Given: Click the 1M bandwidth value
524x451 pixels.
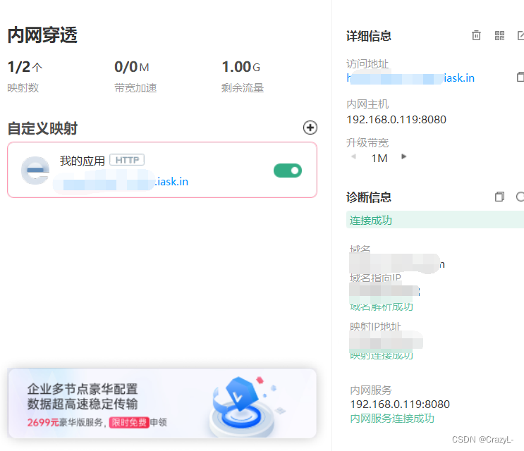Looking at the screenshot, I should [379, 158].
